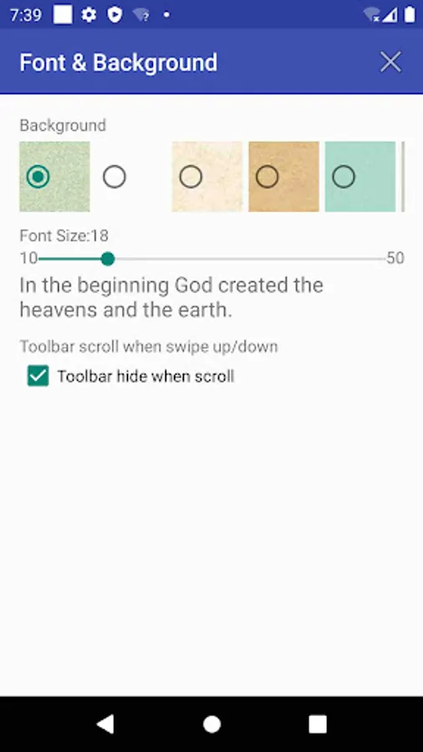Image resolution: width=423 pixels, height=752 pixels.
Task: Tap the Wi-Fi question mark status icon
Action: (141, 15)
